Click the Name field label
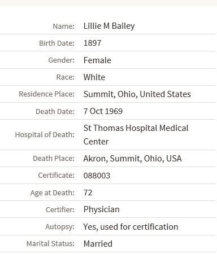Viewport: 217px width, 254px height. click(64, 26)
